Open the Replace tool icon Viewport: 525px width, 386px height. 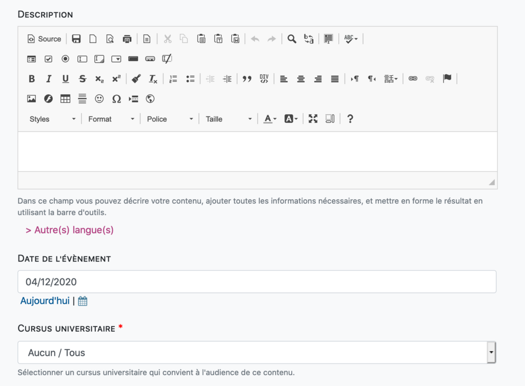click(x=309, y=39)
